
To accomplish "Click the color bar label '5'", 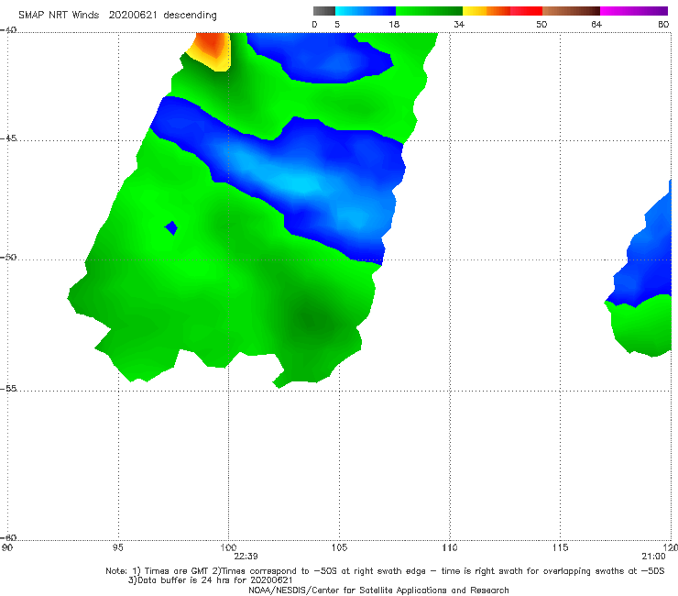I will point(337,24).
